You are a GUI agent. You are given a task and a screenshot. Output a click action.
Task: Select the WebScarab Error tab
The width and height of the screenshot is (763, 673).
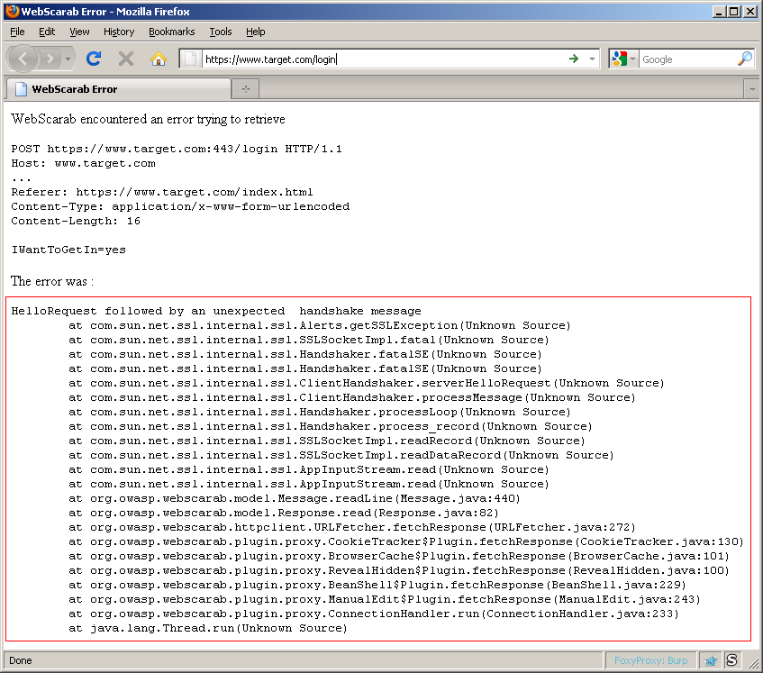point(117,89)
